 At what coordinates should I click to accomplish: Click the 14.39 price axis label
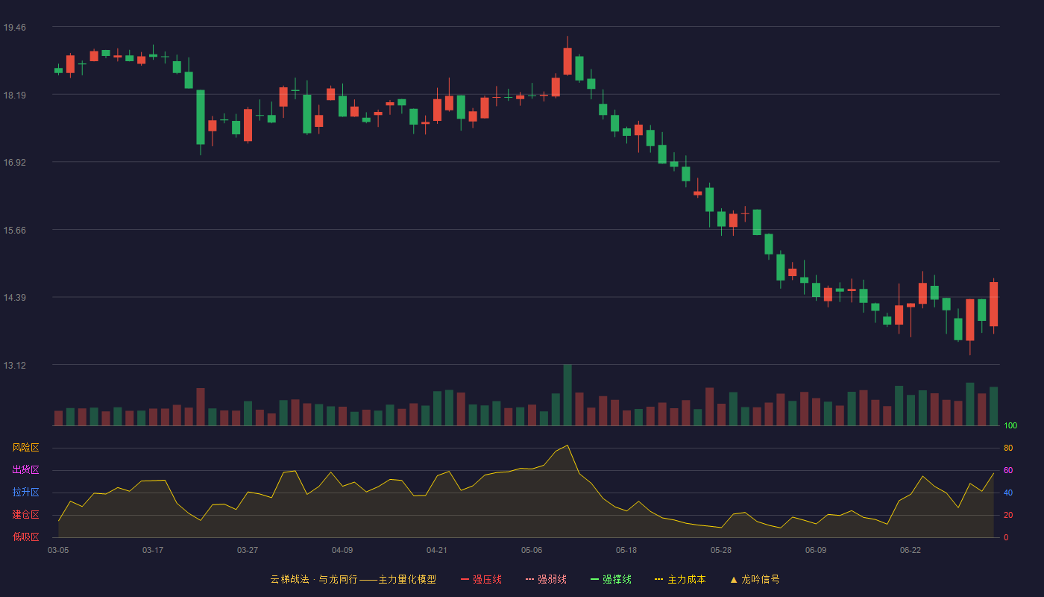coord(15,298)
